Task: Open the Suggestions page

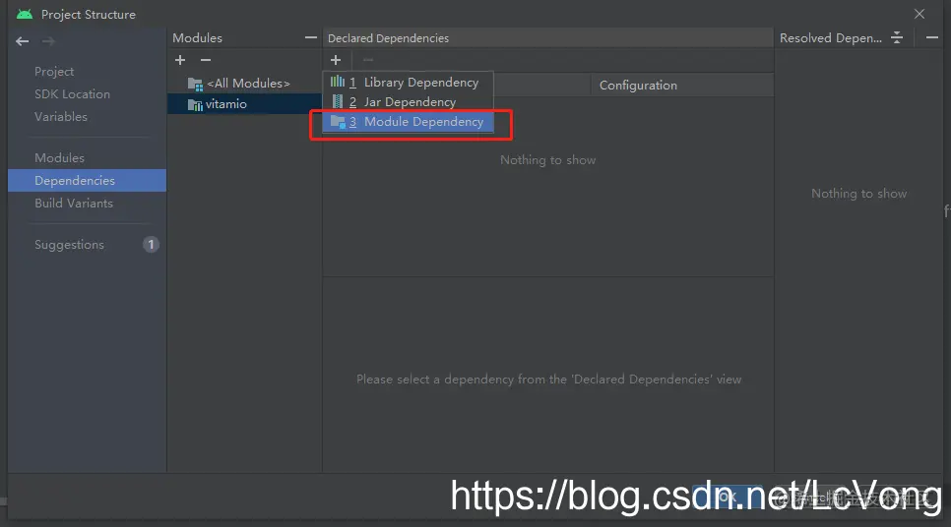Action: (x=69, y=245)
